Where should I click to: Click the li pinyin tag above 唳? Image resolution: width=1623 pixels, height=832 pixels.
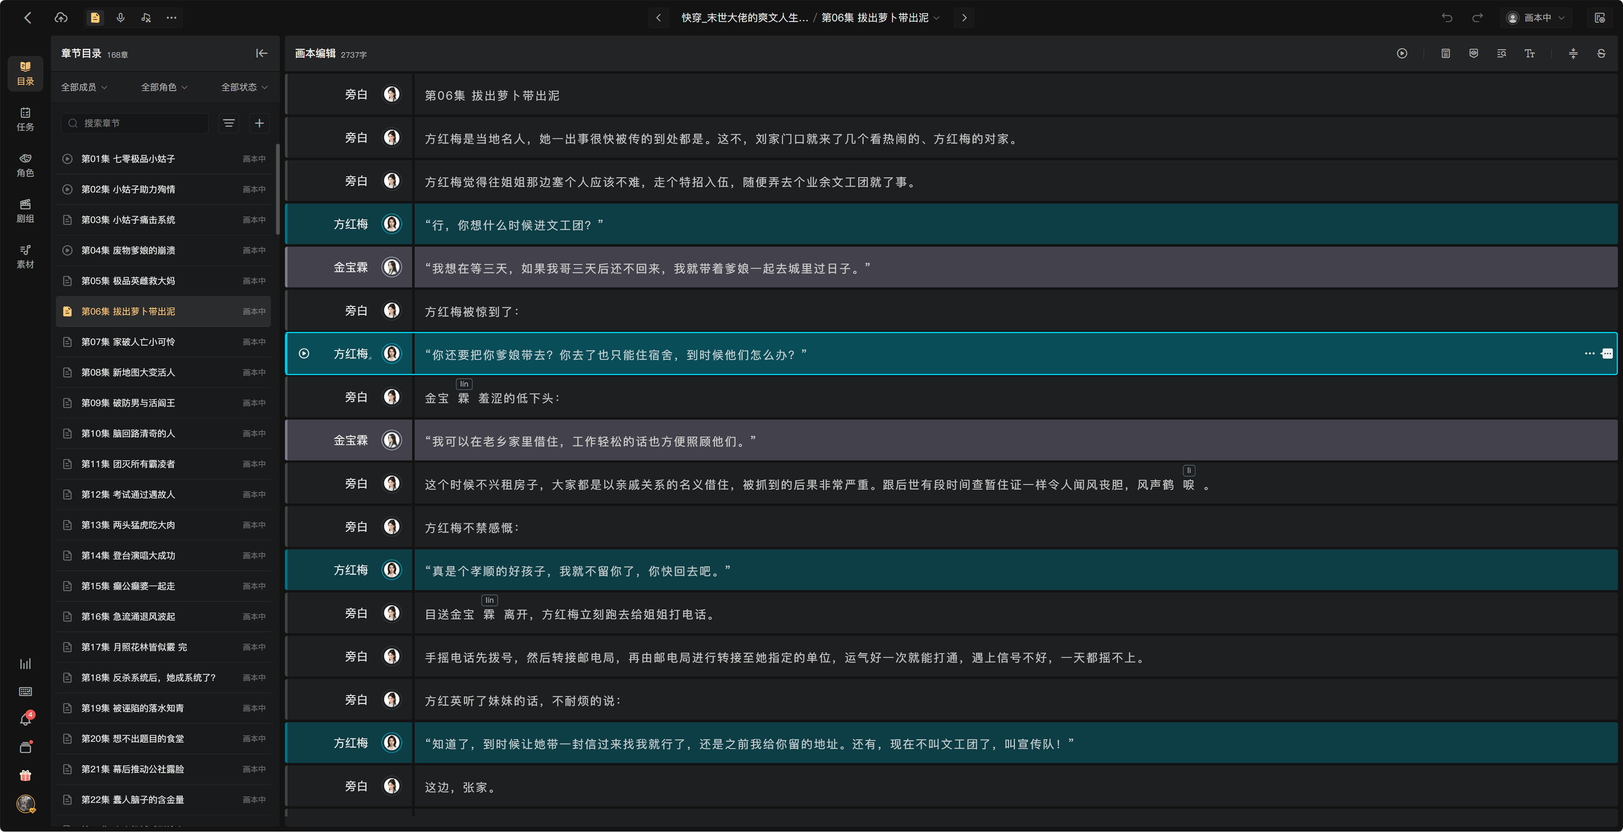[x=1189, y=470]
